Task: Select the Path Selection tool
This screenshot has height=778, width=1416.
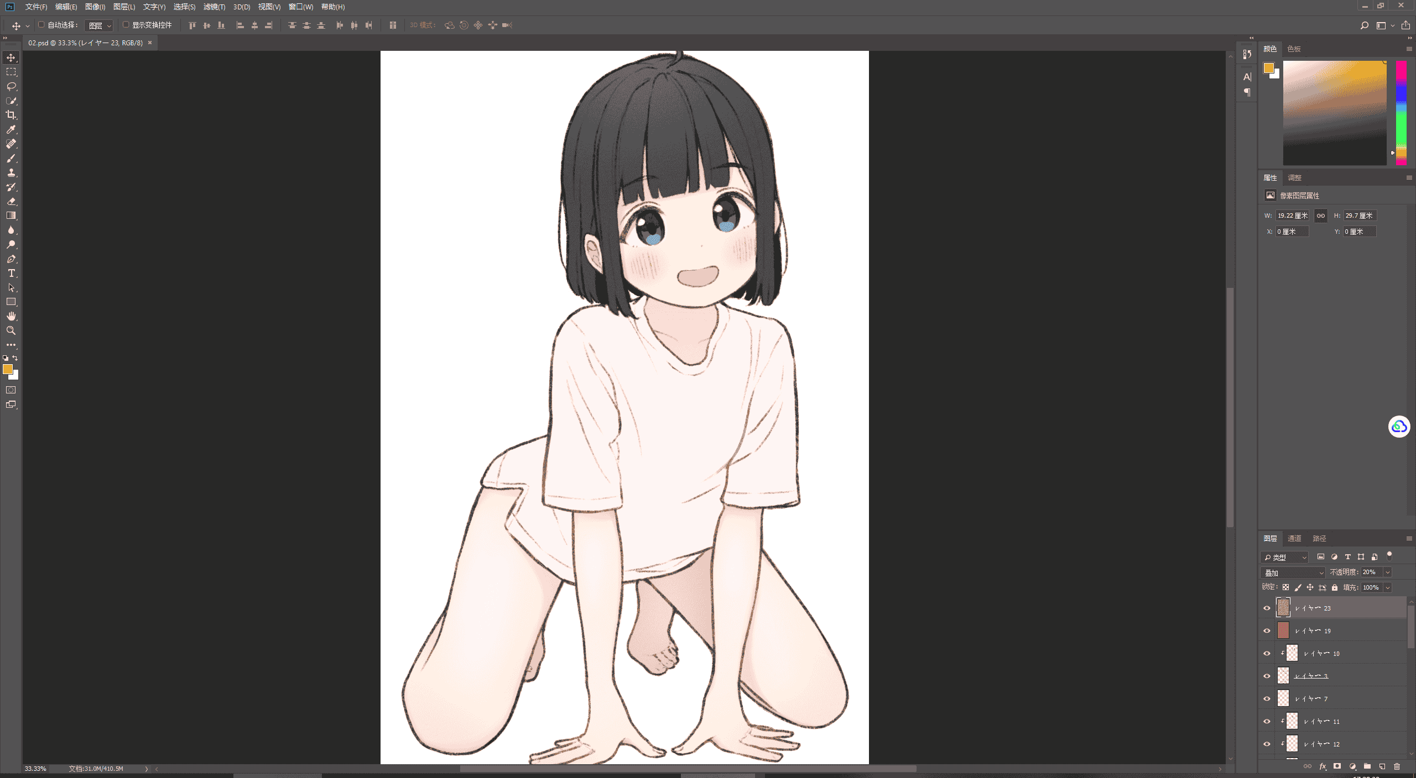Action: pos(11,287)
